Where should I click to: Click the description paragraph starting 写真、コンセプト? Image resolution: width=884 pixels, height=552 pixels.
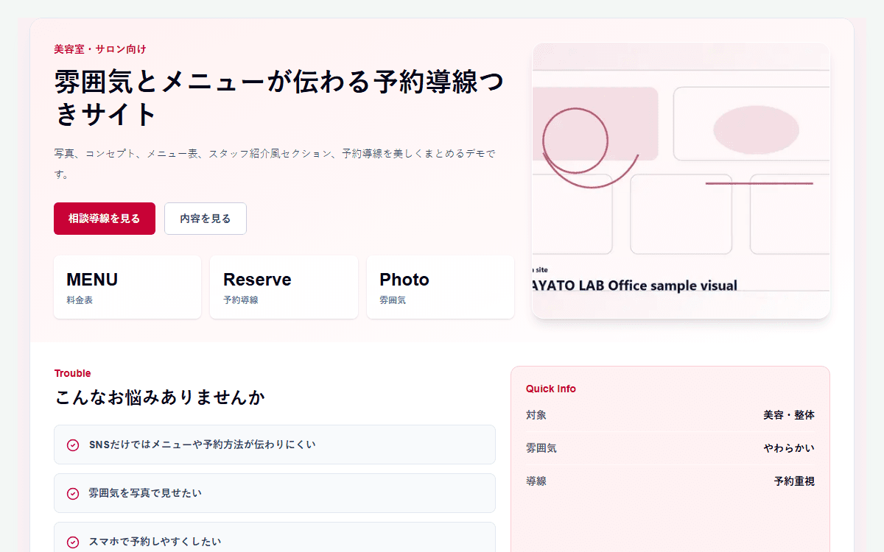[x=275, y=164]
